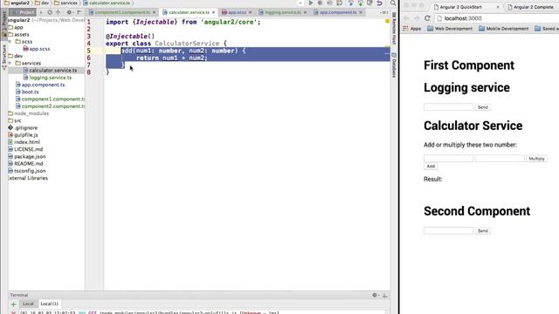The image size is (559, 314).
Task: Close the calculator.service.ts editor tab
Action: click(213, 12)
